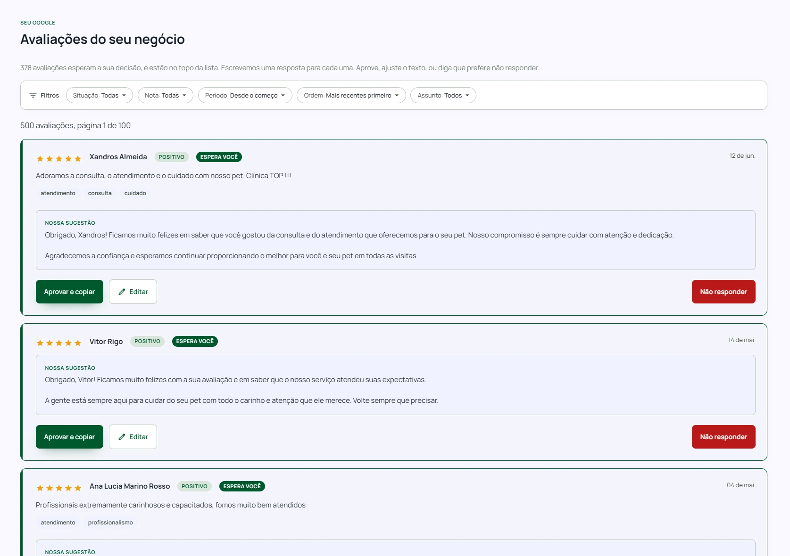This screenshot has width=790, height=556.
Task: Edit the suggested reply for Xandros Almeida
Action: (x=133, y=292)
